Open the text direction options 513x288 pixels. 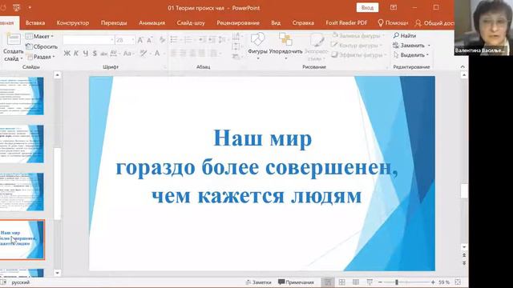(x=236, y=36)
